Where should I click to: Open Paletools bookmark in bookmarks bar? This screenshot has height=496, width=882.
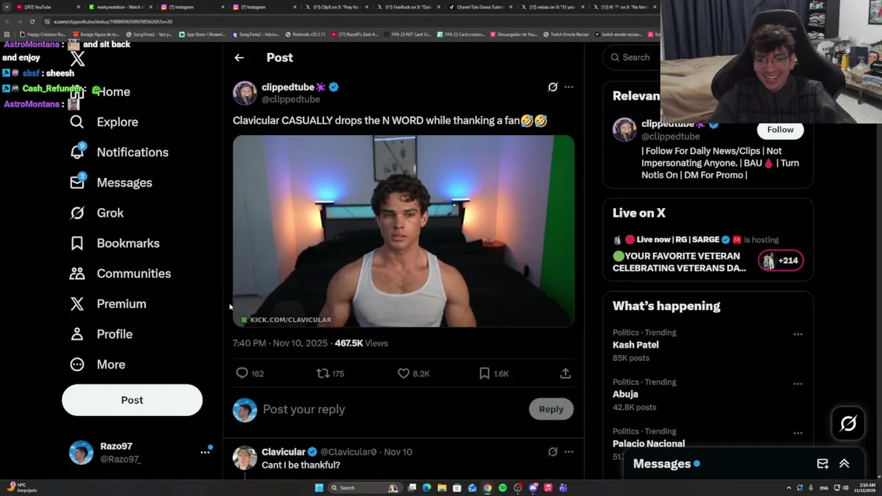click(305, 34)
